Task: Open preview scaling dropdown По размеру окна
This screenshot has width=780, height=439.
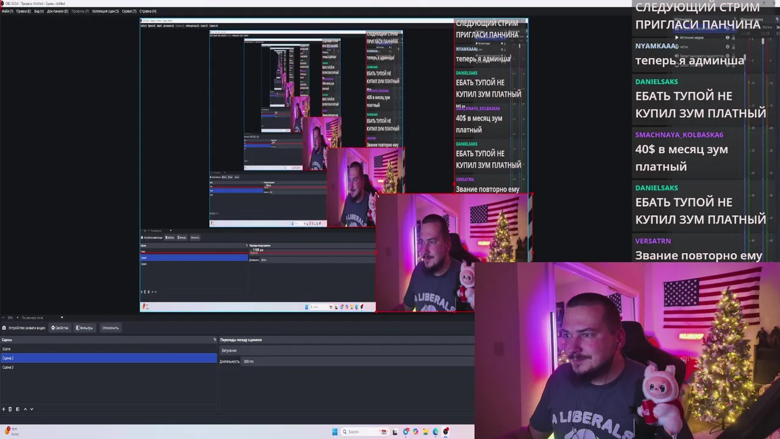Action: pyautogui.click(x=43, y=318)
